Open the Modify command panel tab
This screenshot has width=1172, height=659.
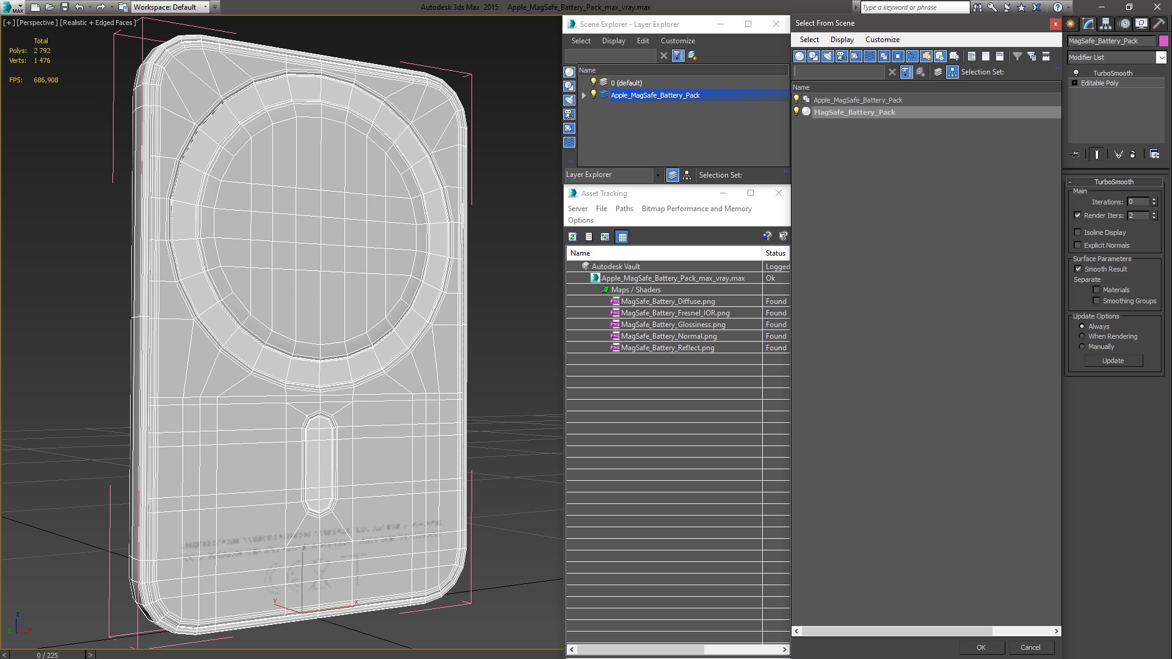click(x=1088, y=24)
